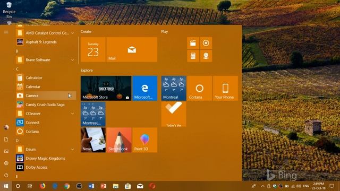Open the Groove Music small tile
This screenshot has width=340, height=191.
(206, 43)
